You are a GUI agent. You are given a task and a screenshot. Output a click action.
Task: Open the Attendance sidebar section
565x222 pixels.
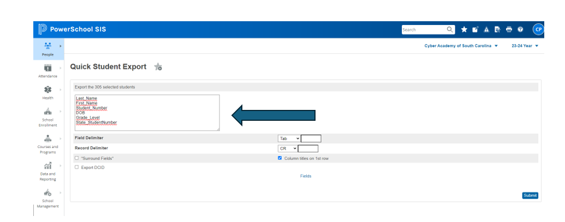point(48,71)
